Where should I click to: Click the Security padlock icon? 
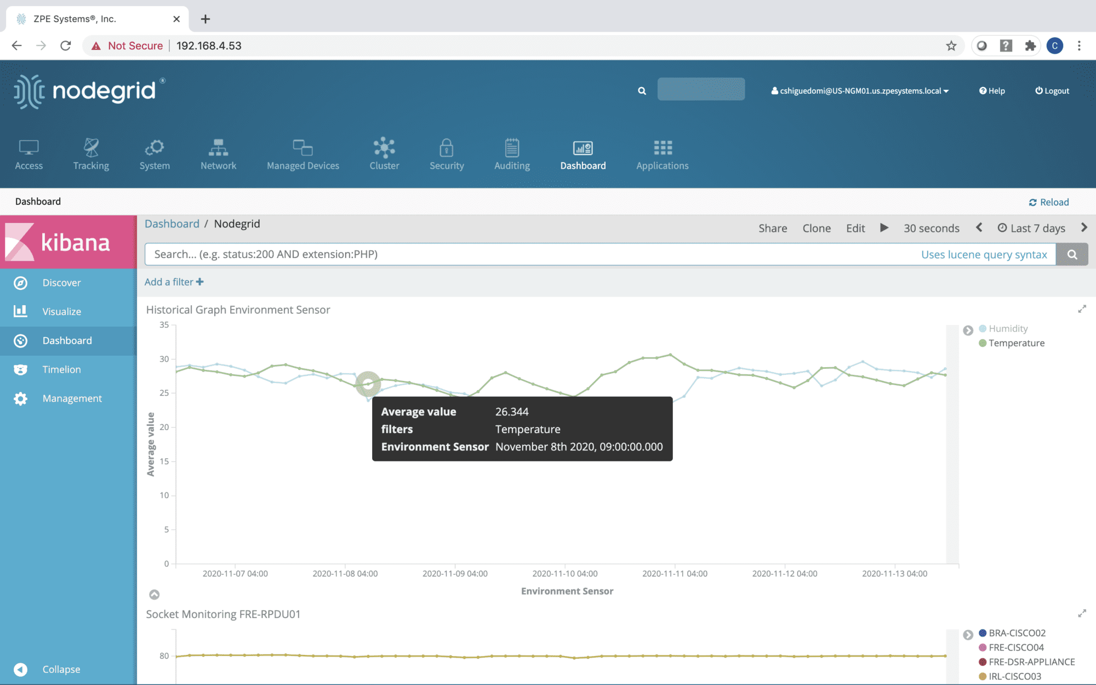(446, 147)
